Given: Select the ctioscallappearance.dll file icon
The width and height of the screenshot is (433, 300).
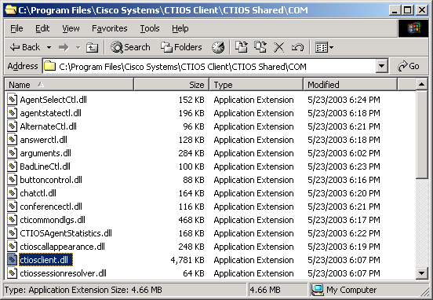Looking at the screenshot, I should click(12, 247).
